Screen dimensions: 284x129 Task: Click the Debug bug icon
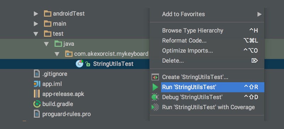coord(155,97)
